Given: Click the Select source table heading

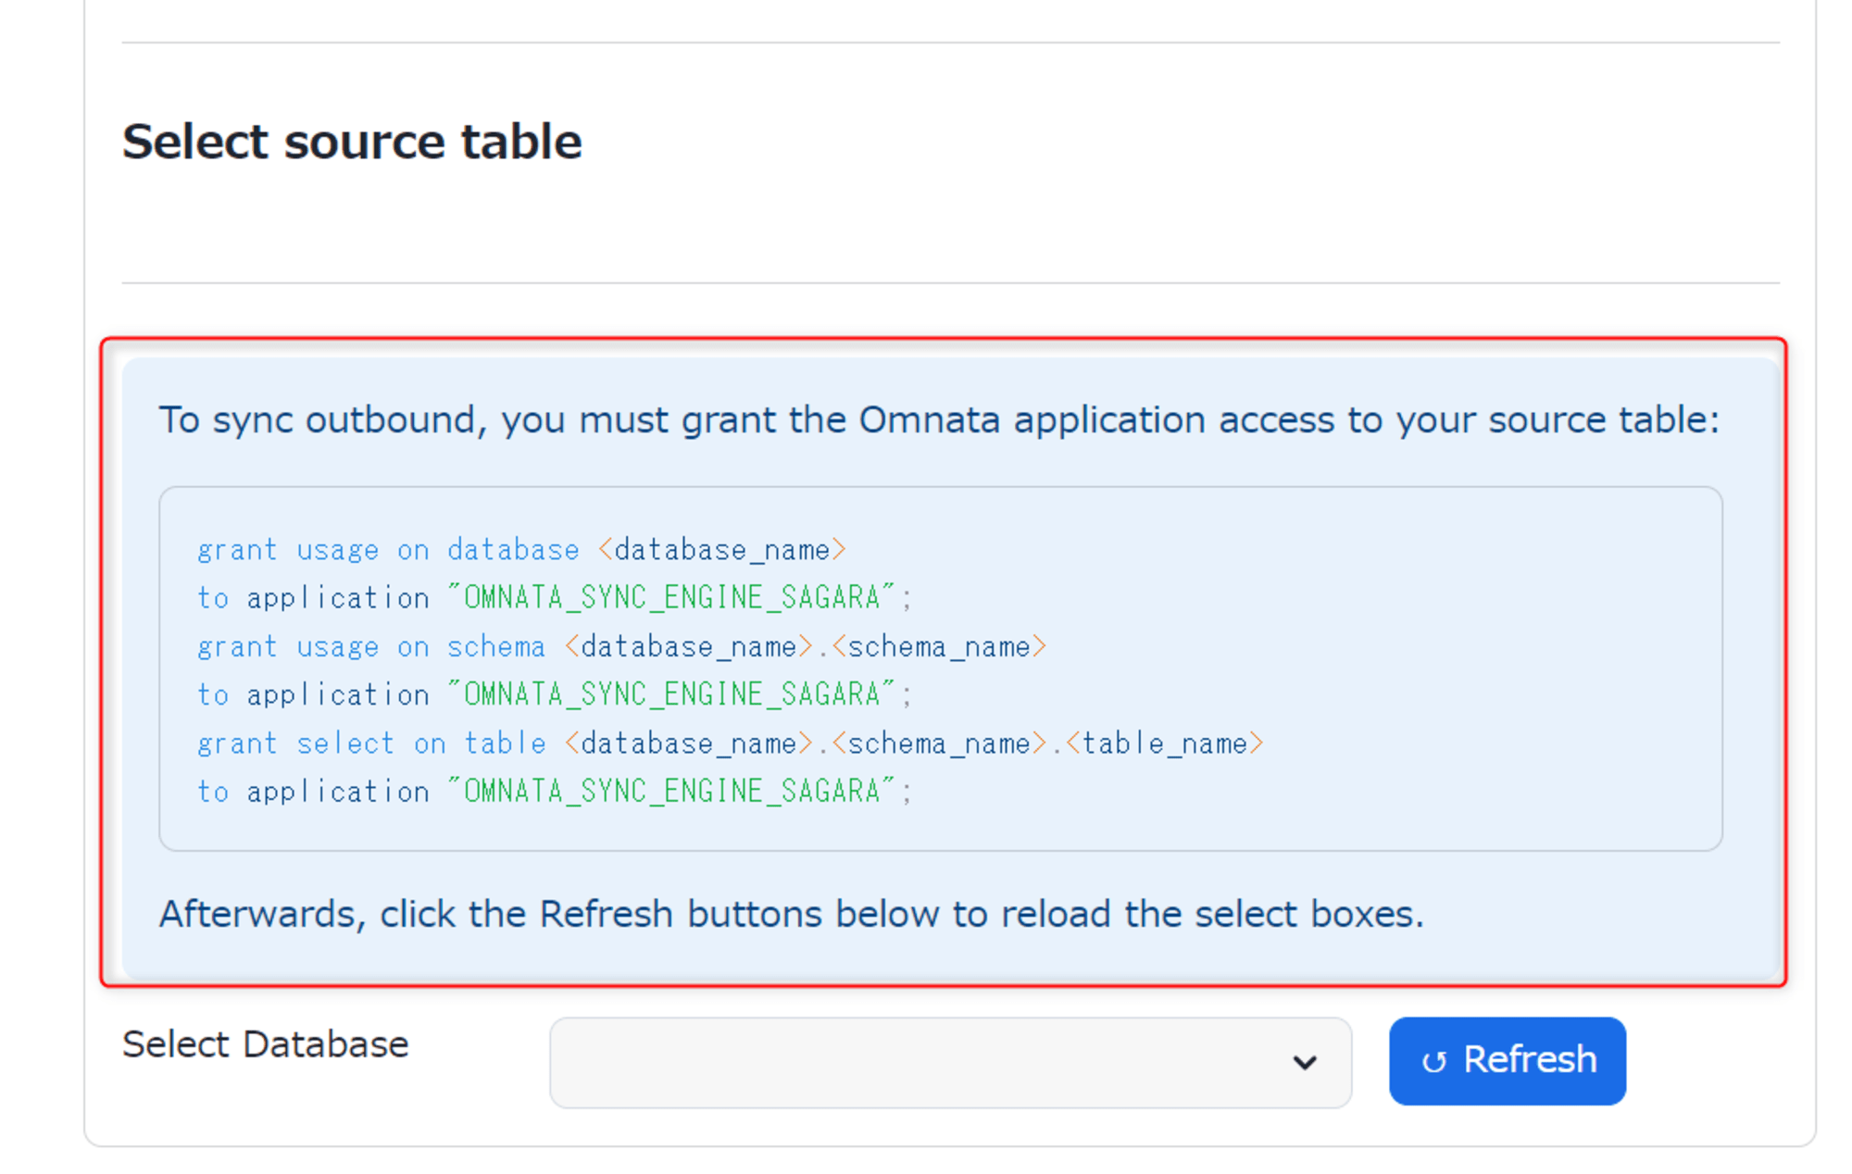Looking at the screenshot, I should (352, 142).
